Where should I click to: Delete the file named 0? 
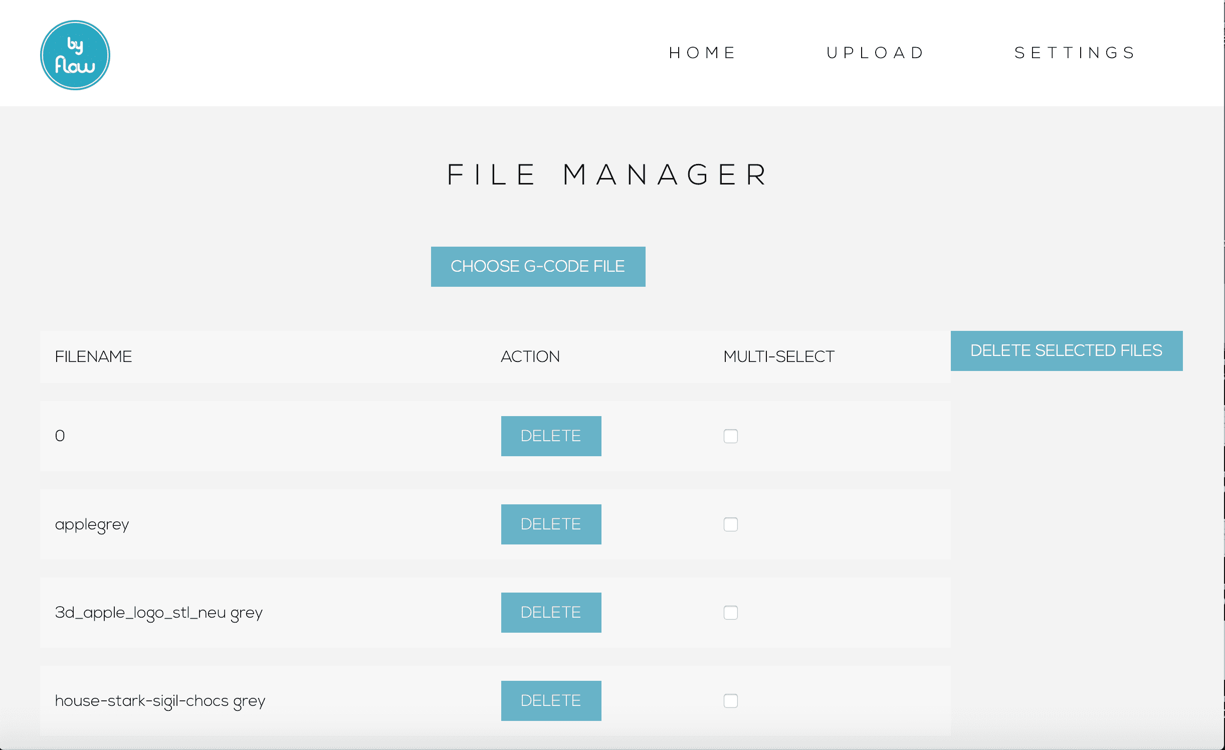point(551,436)
